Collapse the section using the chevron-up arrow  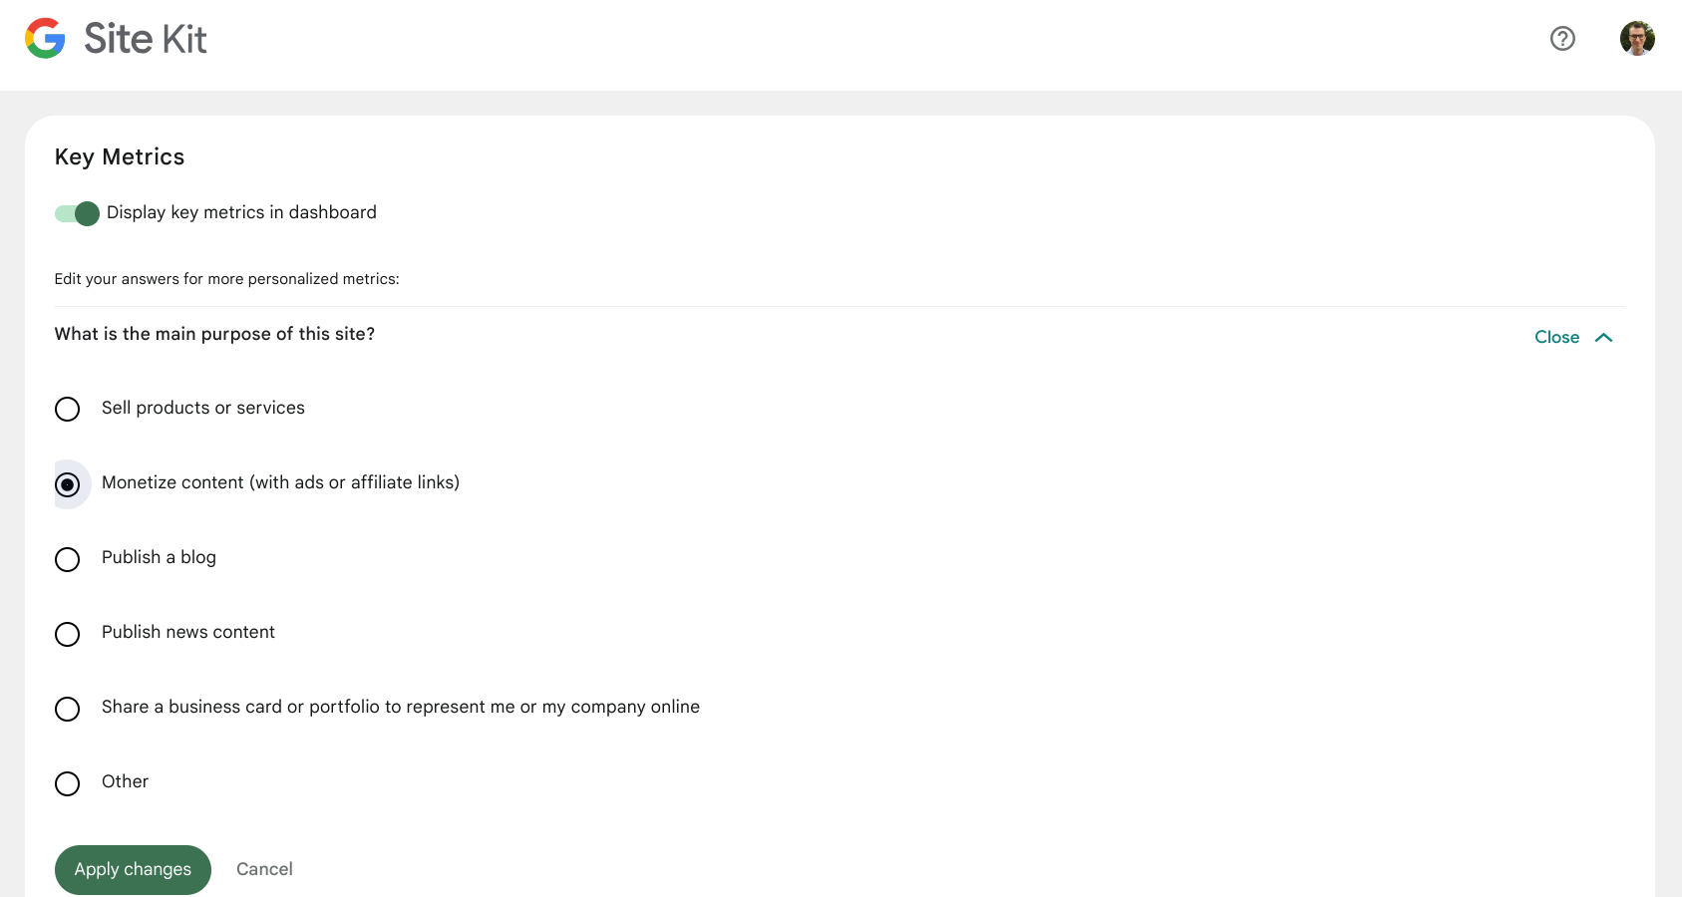[1603, 338]
